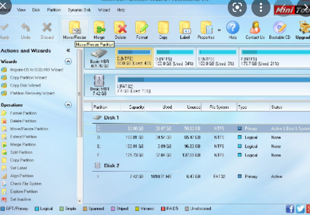Viewport: 310px width, 215px height.
Task: Launch Copy Partition Wizard
Action: [x=24, y=78]
